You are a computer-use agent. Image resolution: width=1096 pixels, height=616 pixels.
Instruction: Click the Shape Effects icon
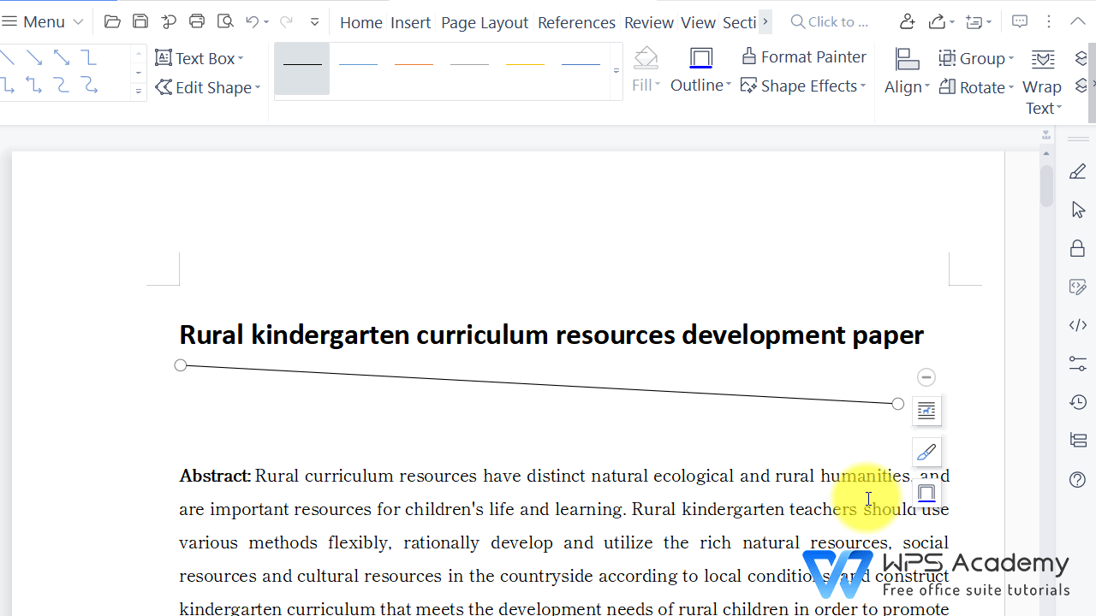pos(748,85)
